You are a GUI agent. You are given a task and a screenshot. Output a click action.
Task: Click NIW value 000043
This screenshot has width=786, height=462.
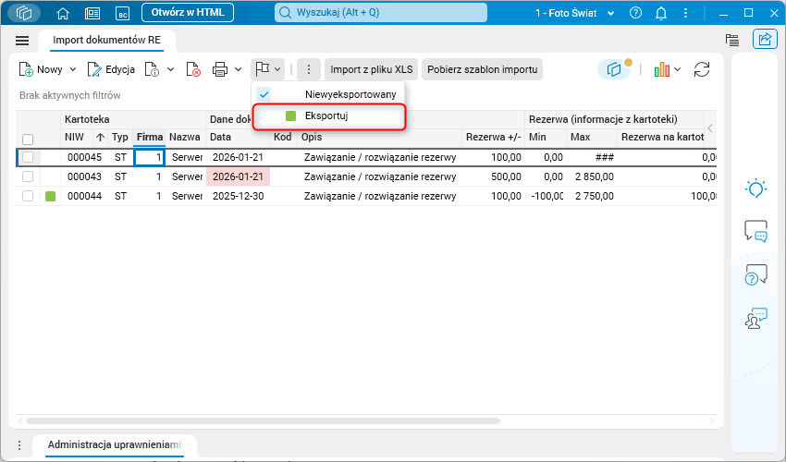coord(84,176)
